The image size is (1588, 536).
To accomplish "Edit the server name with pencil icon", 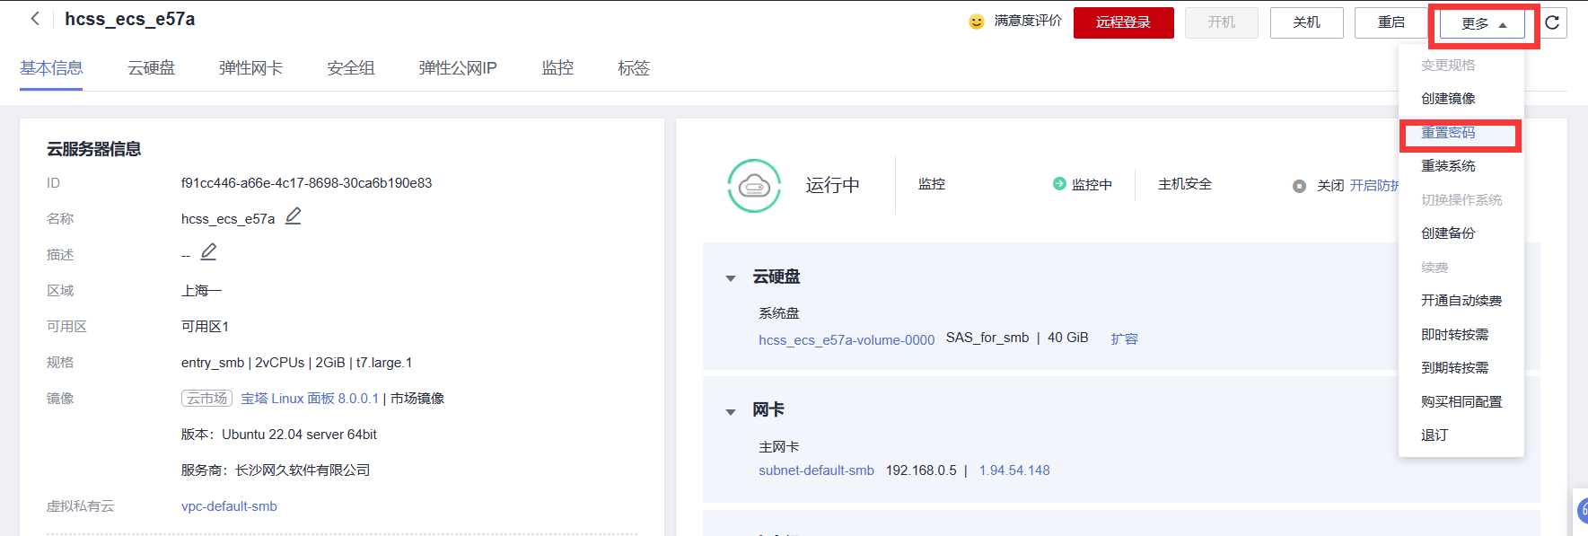I will [294, 216].
